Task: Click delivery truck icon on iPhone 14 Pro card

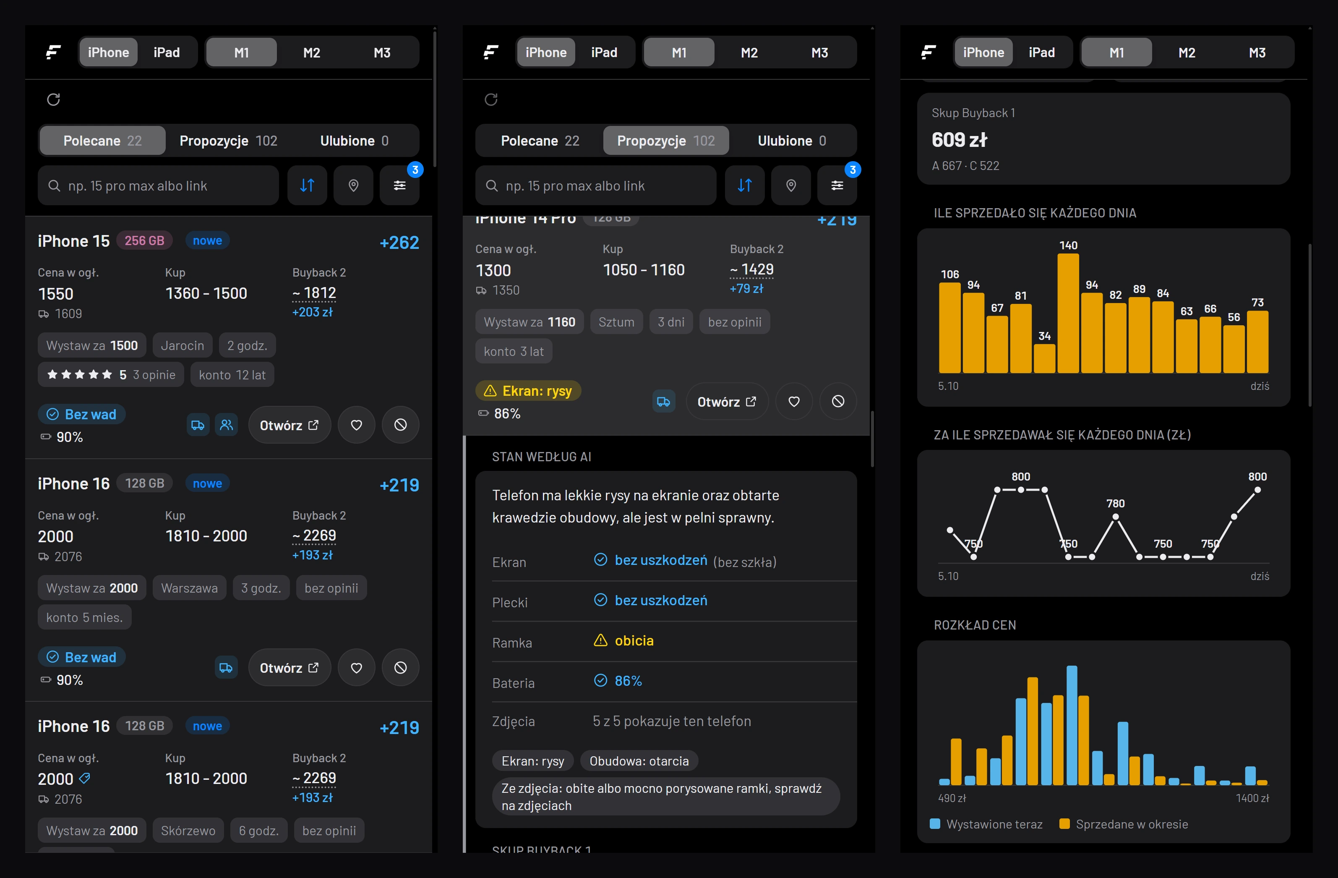Action: point(663,402)
